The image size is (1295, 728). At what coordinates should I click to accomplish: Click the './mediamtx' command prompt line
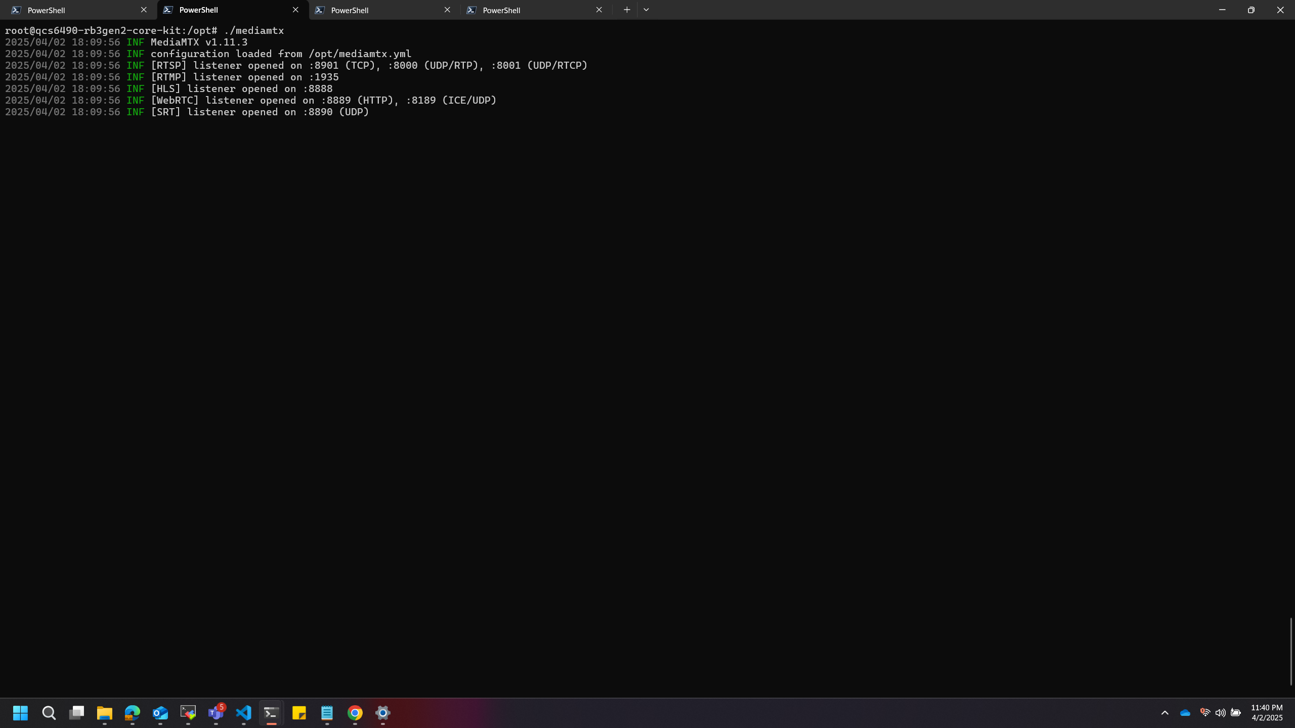(145, 30)
